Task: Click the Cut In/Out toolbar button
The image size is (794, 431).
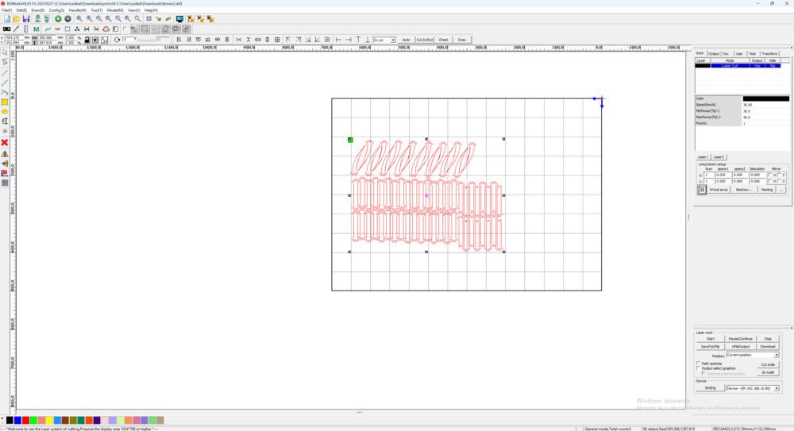Action: pos(424,40)
